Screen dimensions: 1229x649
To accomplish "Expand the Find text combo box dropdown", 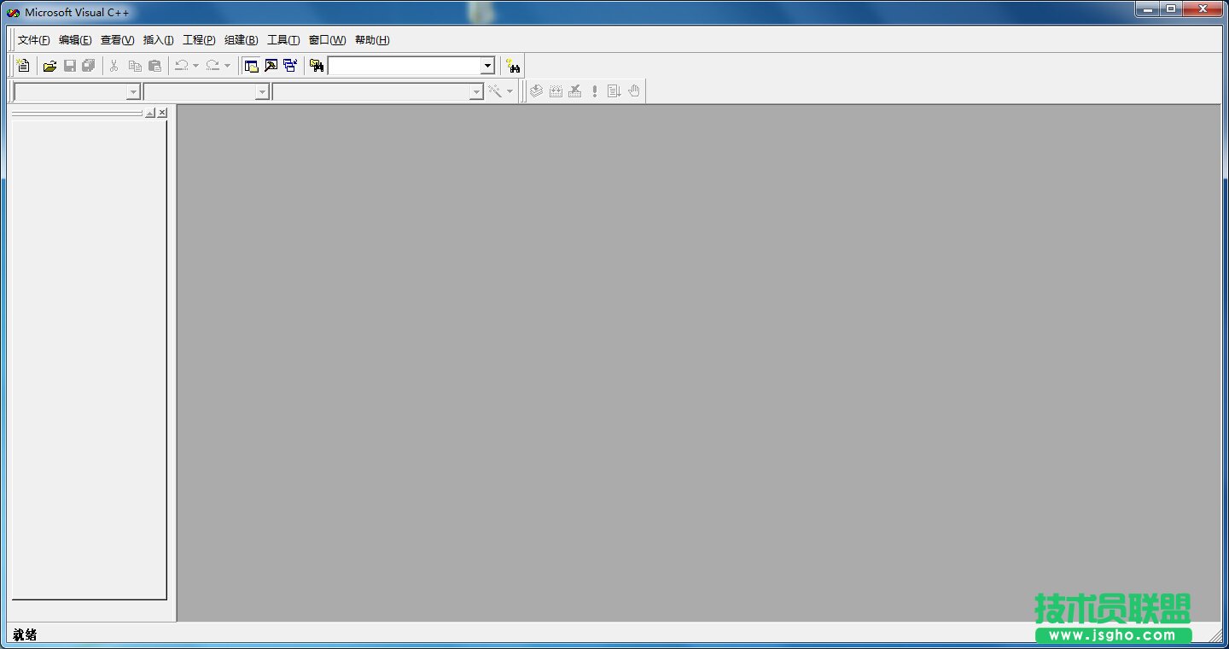I will coord(487,66).
